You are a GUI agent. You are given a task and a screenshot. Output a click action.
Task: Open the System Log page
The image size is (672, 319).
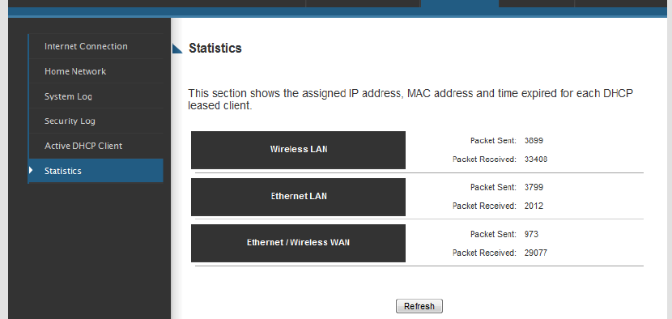96,96
